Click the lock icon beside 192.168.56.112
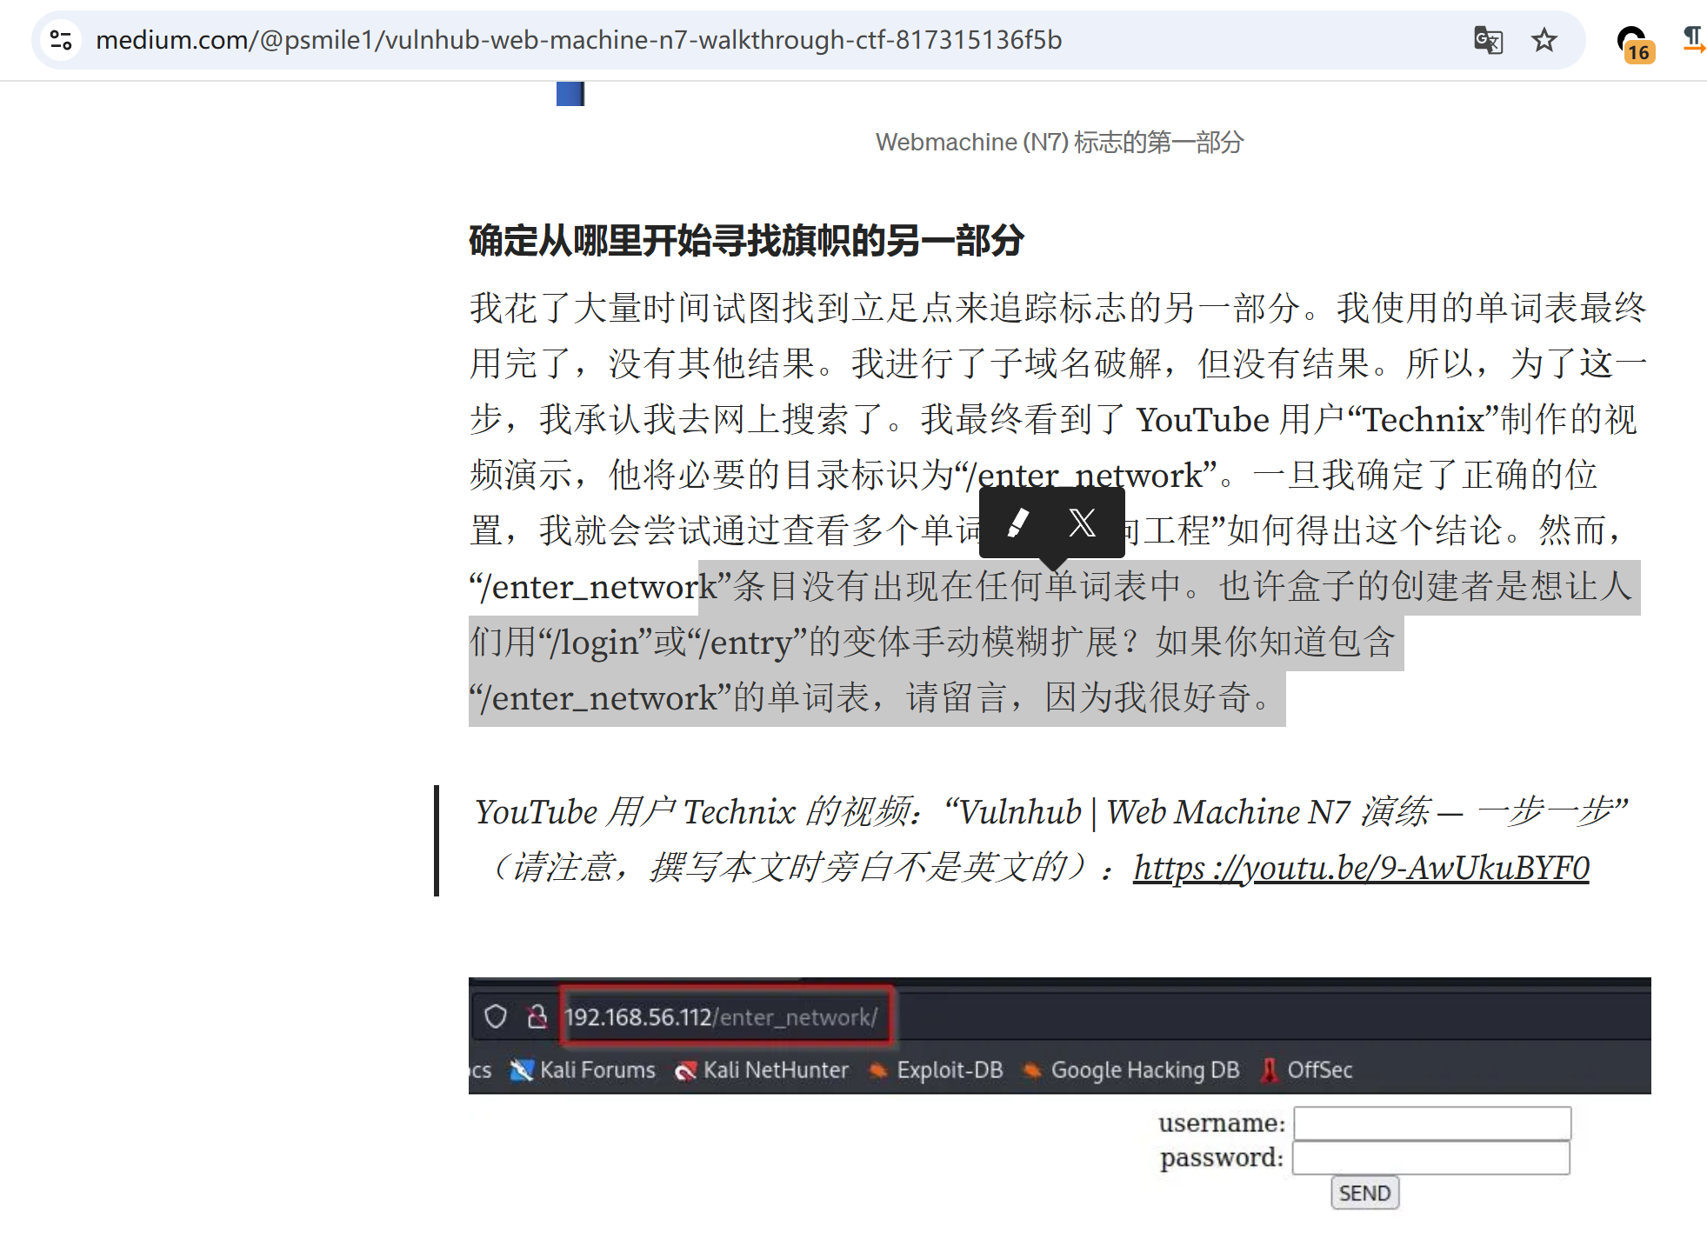Screen dimensions: 1707x1246 tap(537, 1016)
